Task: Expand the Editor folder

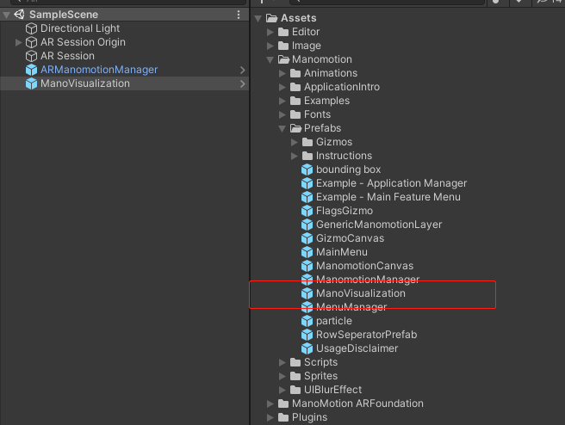Action: [270, 32]
